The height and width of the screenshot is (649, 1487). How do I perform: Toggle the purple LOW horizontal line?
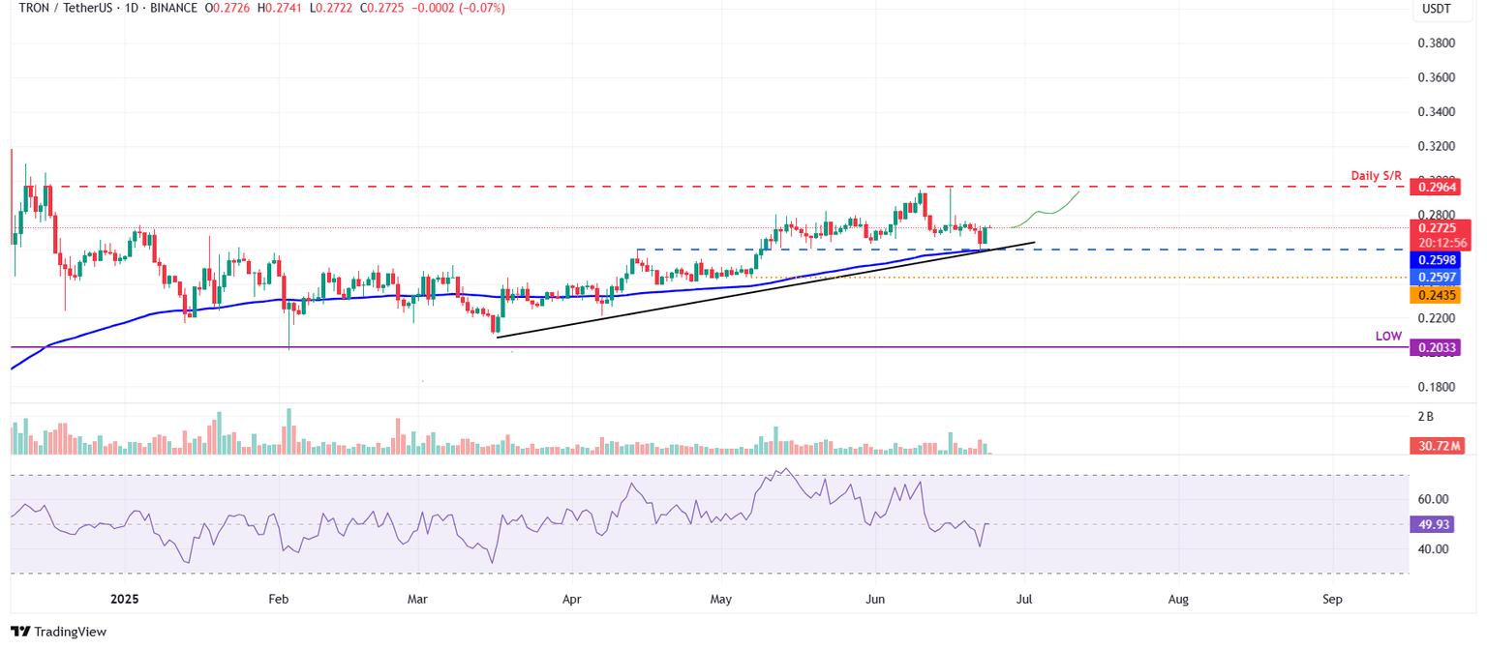pos(581,346)
